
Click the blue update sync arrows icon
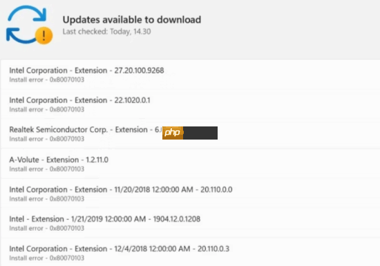tap(26, 24)
